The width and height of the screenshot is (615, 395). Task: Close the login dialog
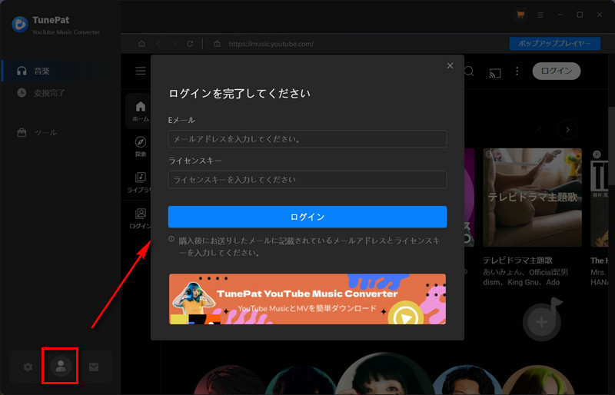450,66
